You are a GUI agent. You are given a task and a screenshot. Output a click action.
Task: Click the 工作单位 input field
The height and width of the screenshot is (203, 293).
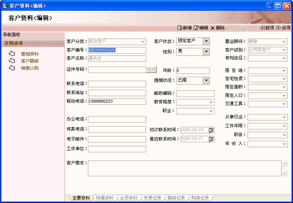coord(117,149)
